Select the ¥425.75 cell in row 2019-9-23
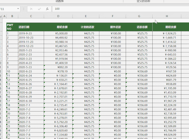The image size is (189, 139). click(86, 33)
